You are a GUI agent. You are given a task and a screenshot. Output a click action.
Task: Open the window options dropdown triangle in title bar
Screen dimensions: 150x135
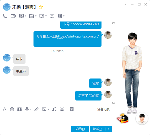(x=125, y=4)
